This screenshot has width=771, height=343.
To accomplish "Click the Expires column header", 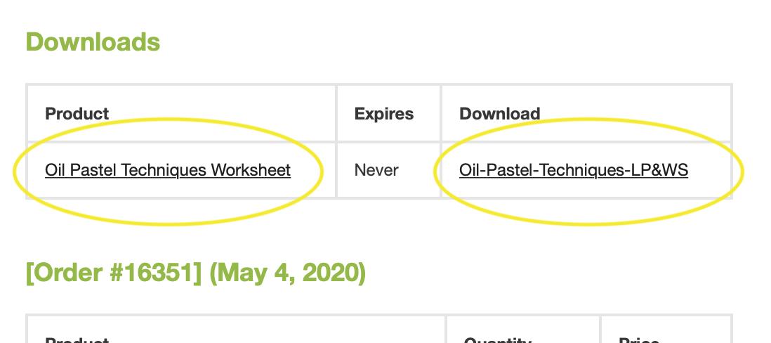I will [383, 114].
